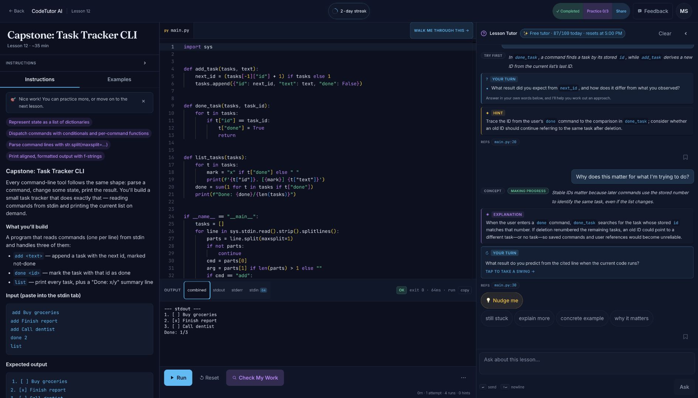The height and width of the screenshot is (398, 698).
Task: Open Practice 0/3 section
Action: coord(597,11)
